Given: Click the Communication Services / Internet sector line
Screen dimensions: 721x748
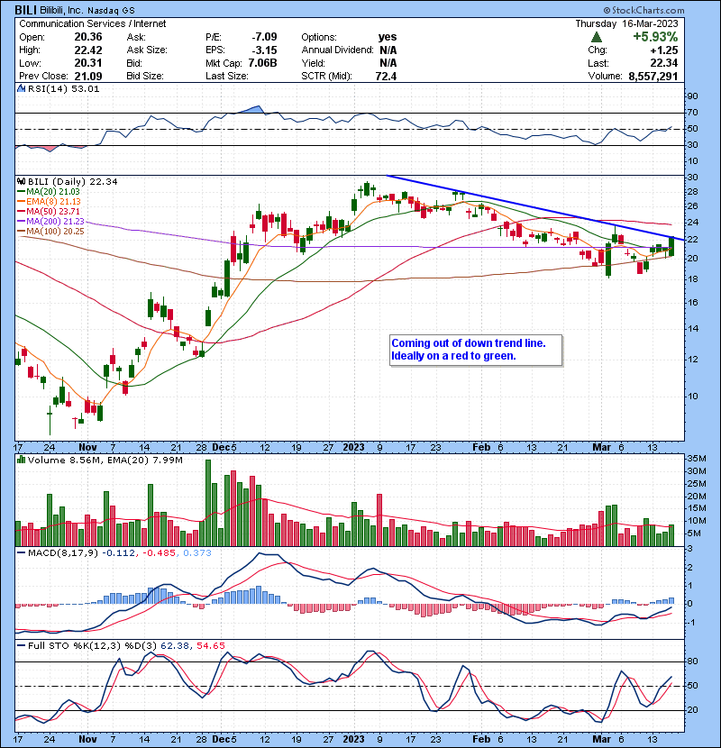Looking at the screenshot, I should (x=93, y=23).
